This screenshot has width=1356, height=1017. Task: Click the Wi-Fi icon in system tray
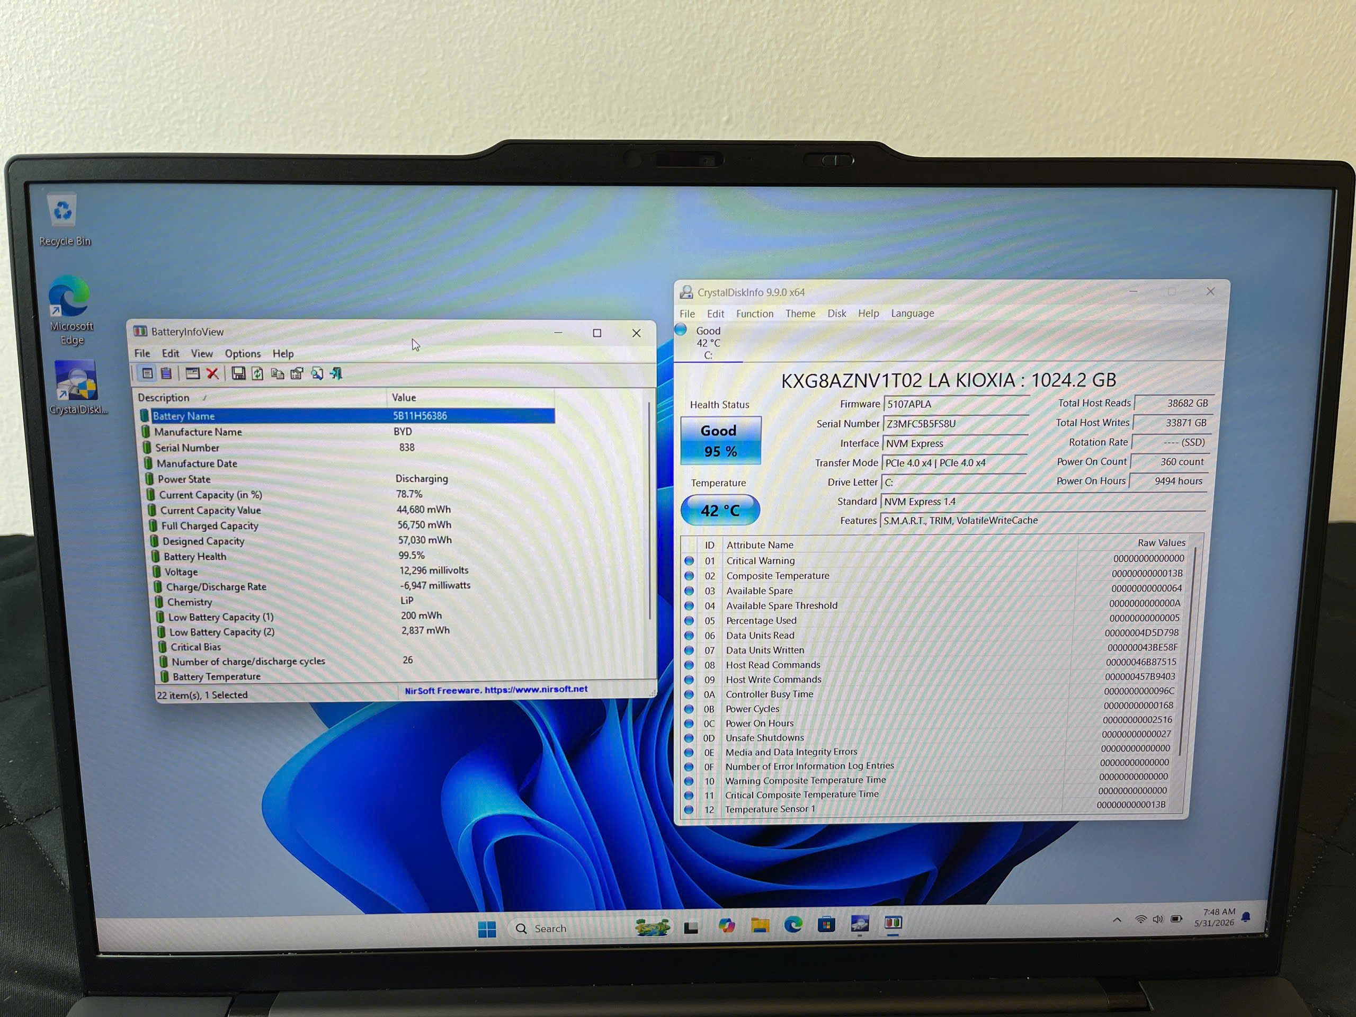tap(1140, 920)
